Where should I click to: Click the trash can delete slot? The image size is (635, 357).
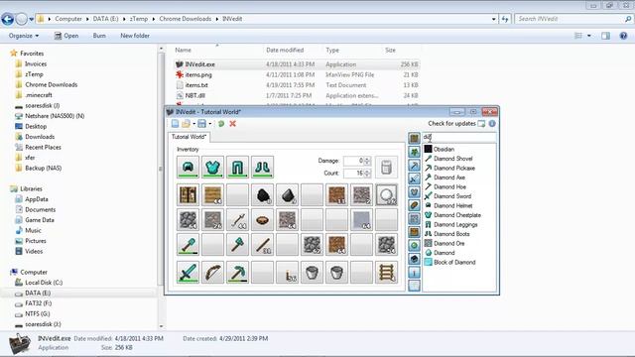pyautogui.click(x=386, y=167)
